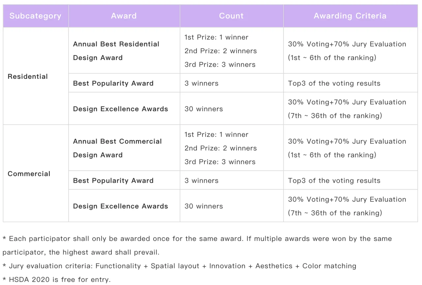Select the Commercial subcategory cell
This screenshot has height=285, width=422.
click(29, 174)
